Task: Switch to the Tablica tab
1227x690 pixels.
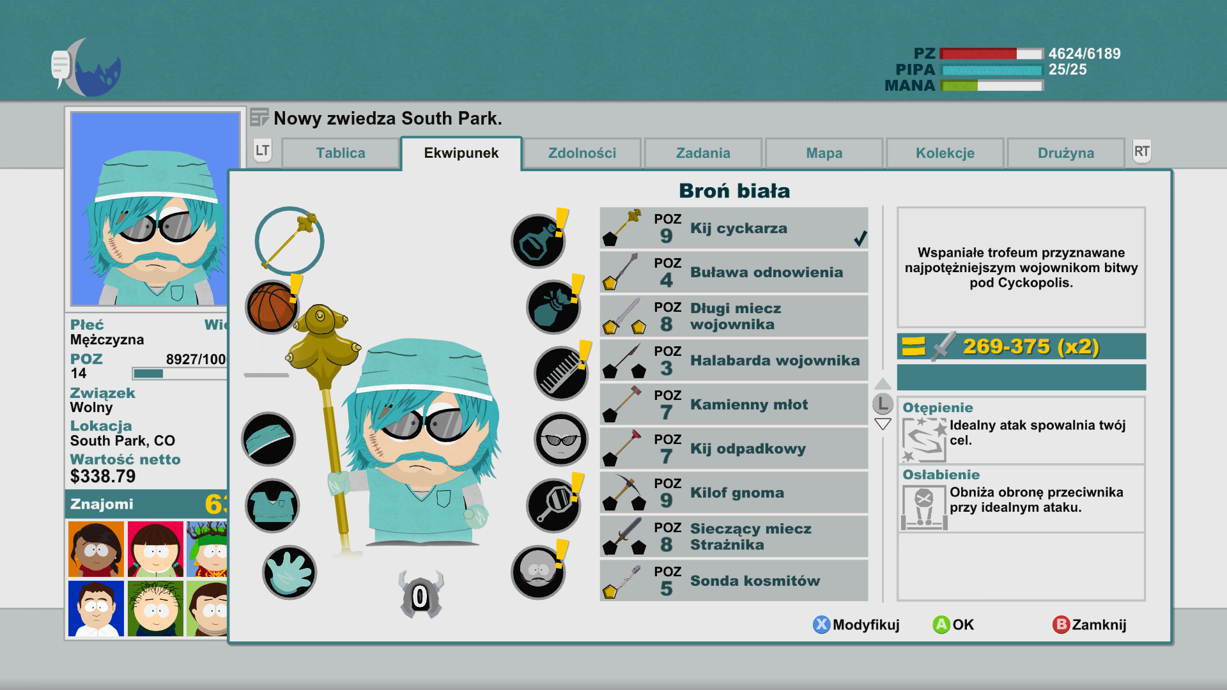Action: (341, 153)
